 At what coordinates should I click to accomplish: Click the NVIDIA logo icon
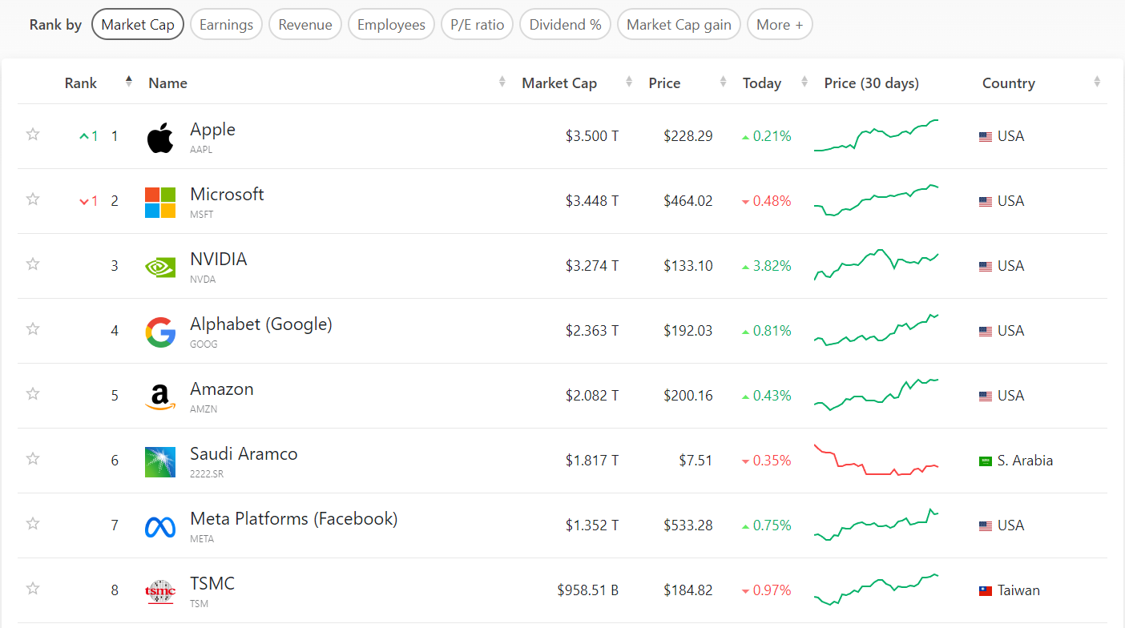coord(160,267)
